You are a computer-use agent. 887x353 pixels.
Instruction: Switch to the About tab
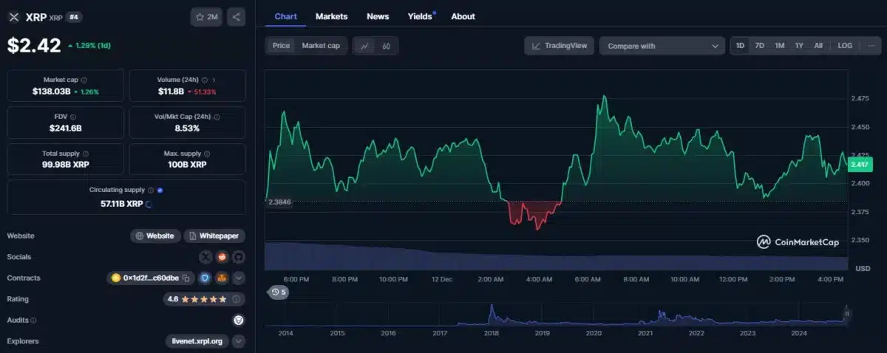[x=463, y=16]
